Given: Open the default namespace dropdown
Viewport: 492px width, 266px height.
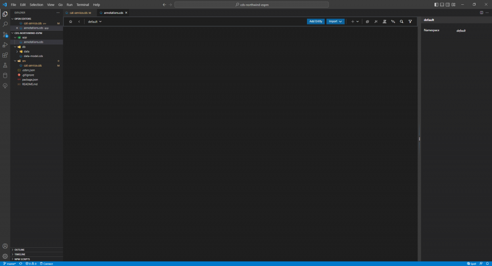Looking at the screenshot, I should tap(95, 22).
